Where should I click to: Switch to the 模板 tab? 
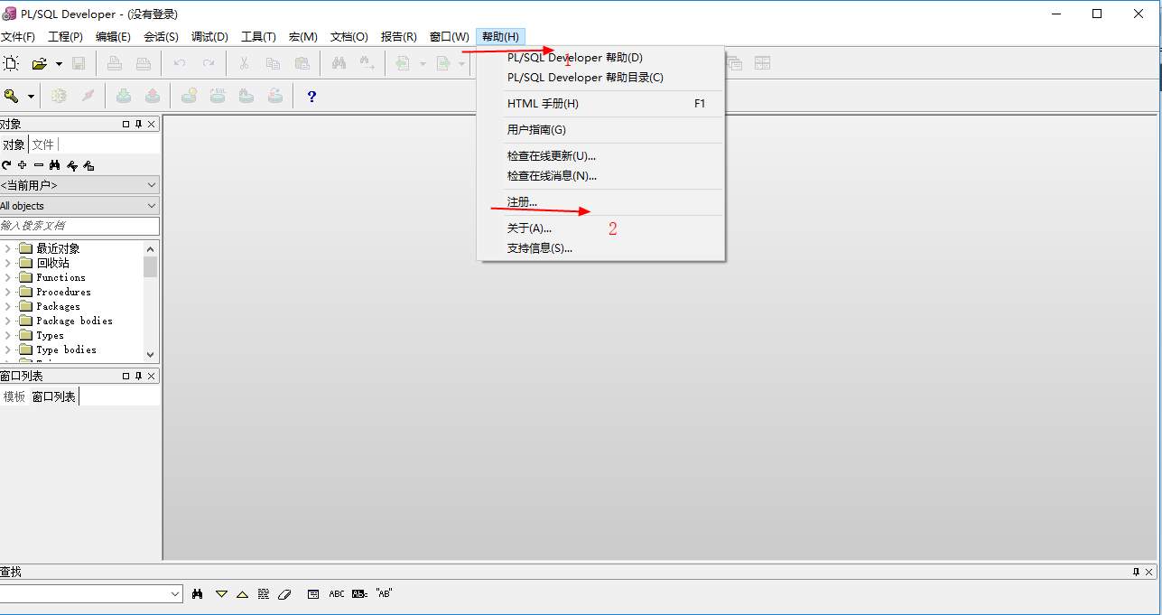[x=14, y=396]
